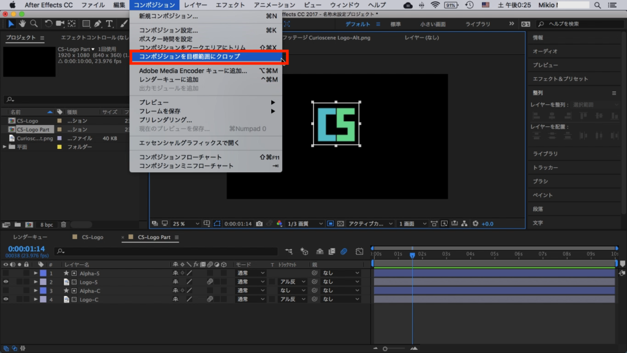Select the Zoom magnifier tool

pos(34,24)
